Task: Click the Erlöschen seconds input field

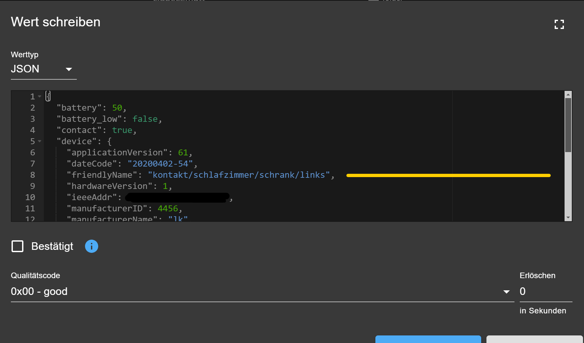Action: [x=546, y=292]
